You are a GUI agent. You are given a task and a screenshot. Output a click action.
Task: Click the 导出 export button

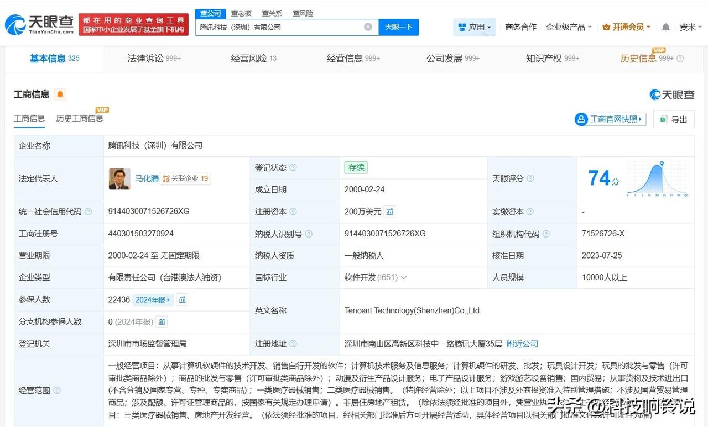674,119
